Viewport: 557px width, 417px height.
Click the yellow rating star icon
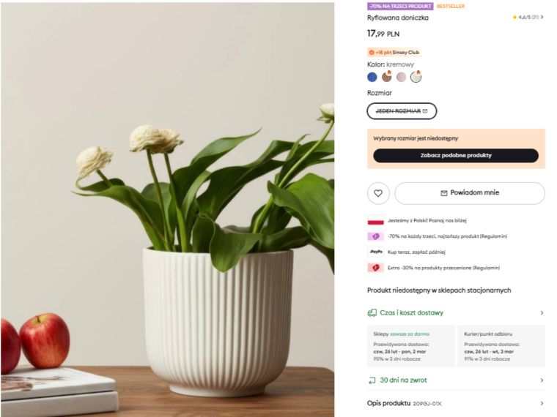(x=514, y=17)
